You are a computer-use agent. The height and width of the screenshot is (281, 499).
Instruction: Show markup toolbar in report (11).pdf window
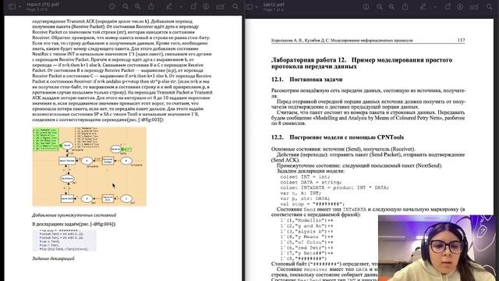pyautogui.click(x=206, y=6)
